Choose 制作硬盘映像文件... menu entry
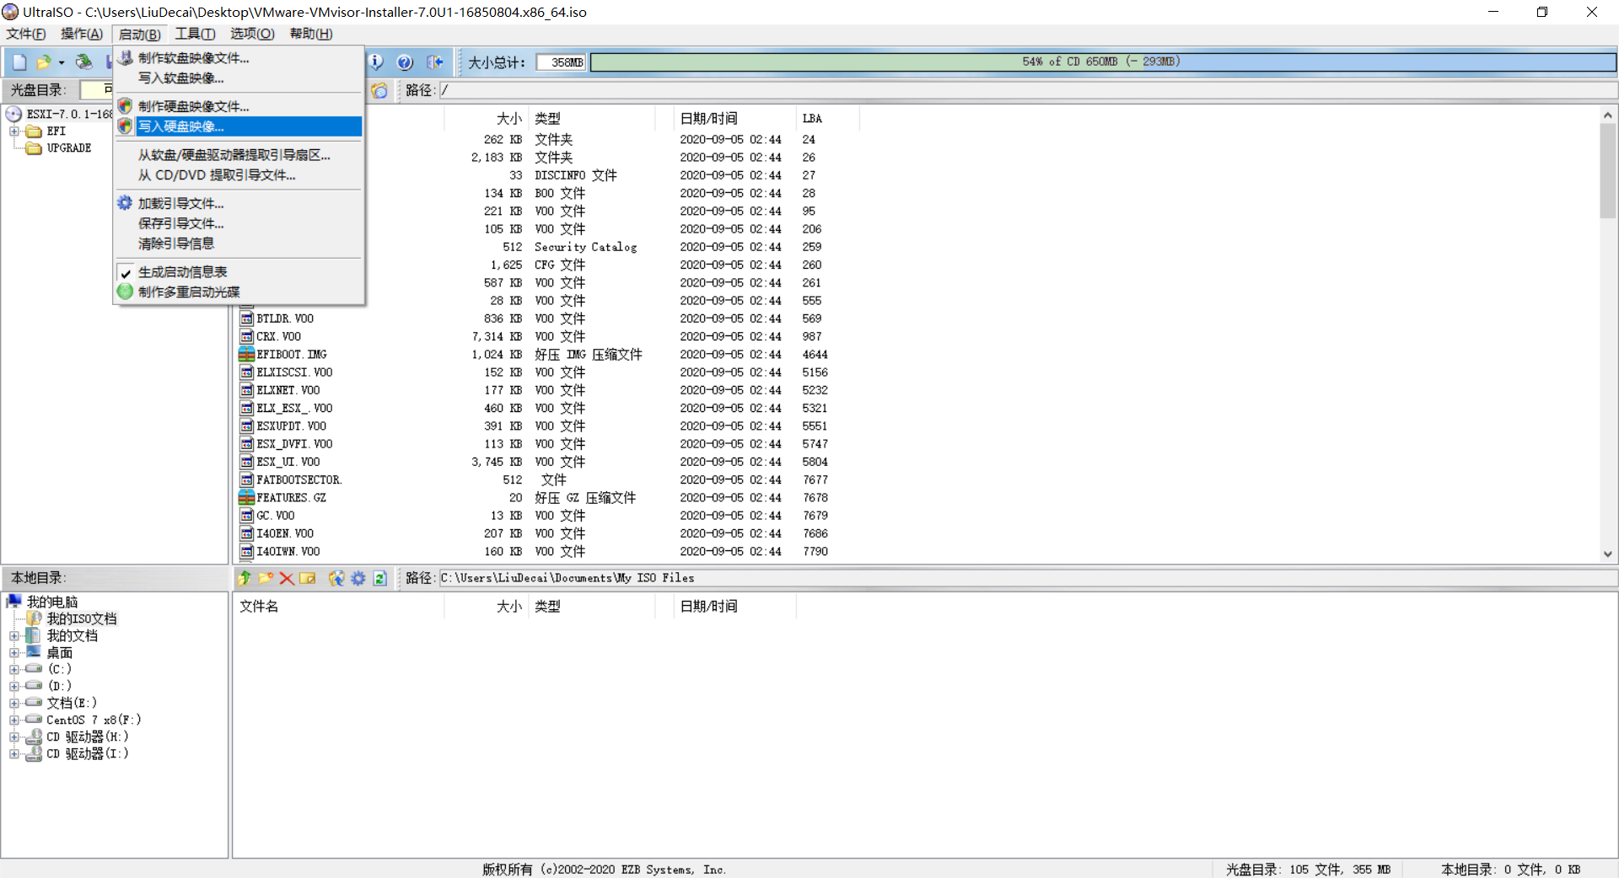Image resolution: width=1619 pixels, height=878 pixels. tap(239, 106)
